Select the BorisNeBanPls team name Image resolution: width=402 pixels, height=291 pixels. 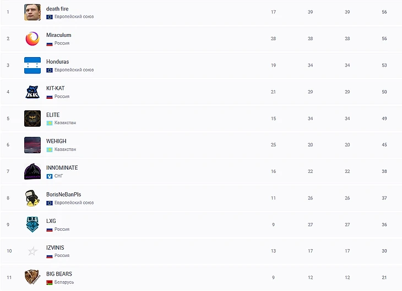coord(63,194)
